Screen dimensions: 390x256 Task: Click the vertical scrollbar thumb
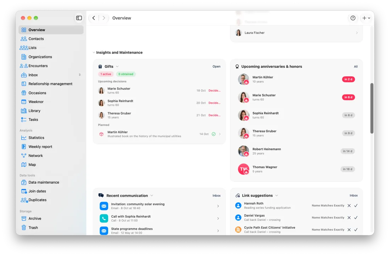(x=372, y=108)
